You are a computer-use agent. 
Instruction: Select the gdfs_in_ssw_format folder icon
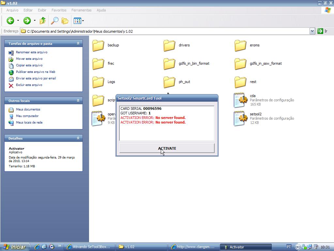(x=240, y=64)
